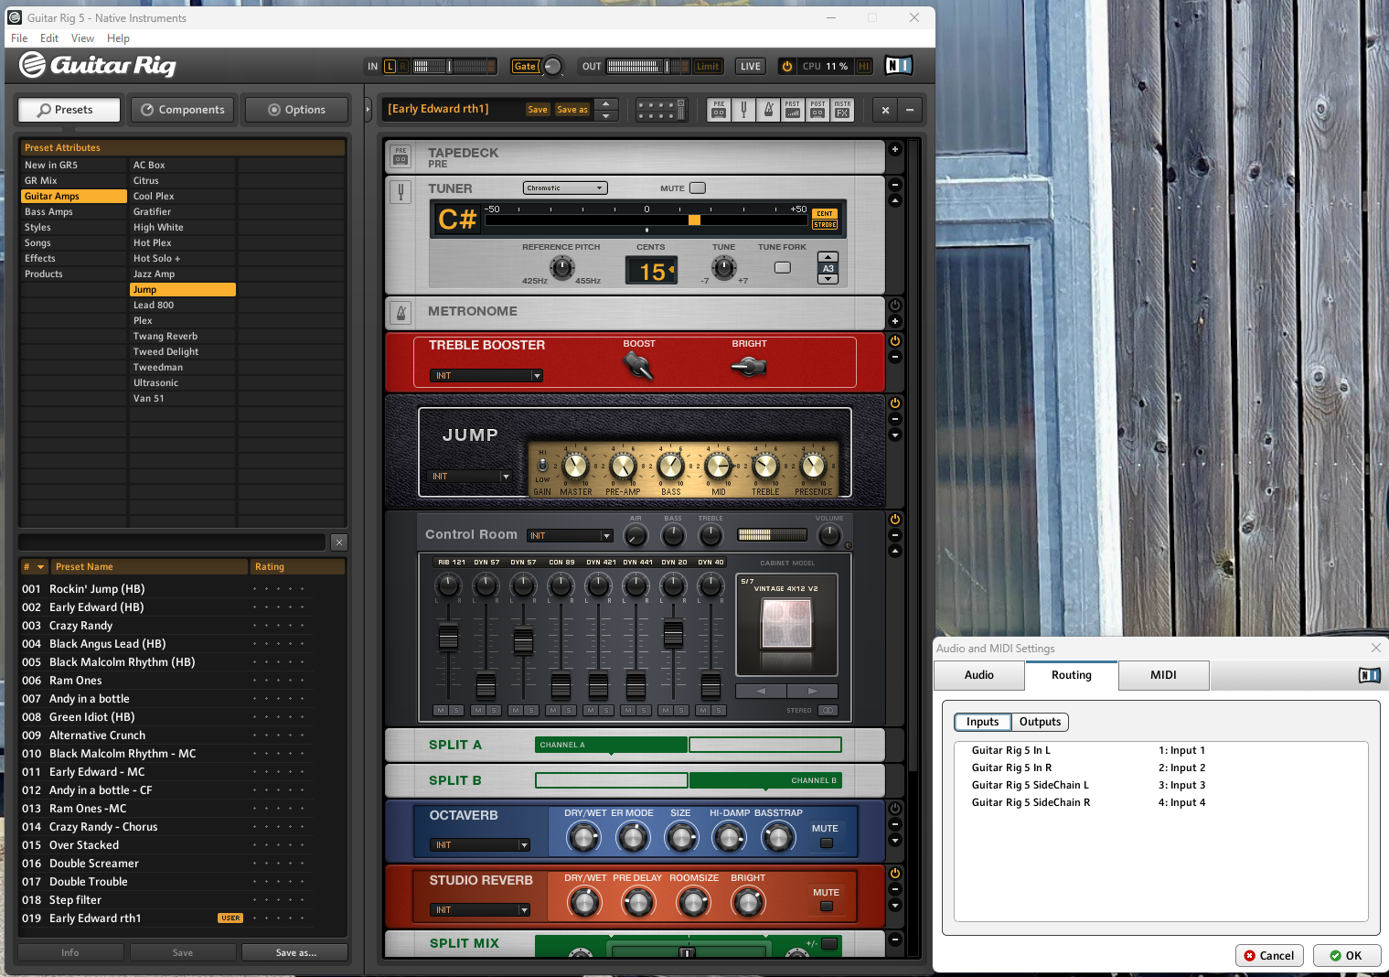Click NI logo in Audio and MIDI Settings
This screenshot has width=1389, height=977.
coord(1369,675)
